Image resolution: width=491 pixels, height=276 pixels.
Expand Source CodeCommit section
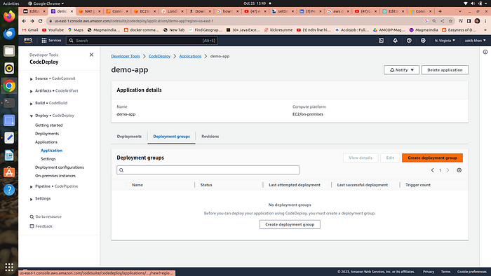(x=32, y=78)
